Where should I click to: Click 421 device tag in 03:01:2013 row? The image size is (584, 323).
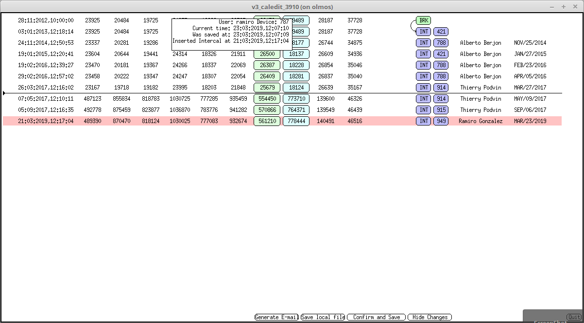[441, 32]
